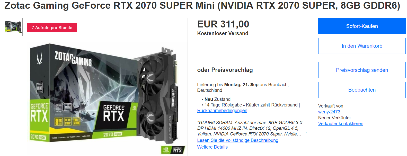Open seller profile weny-2473
Screen dimensions: 407x156
pos(329,112)
